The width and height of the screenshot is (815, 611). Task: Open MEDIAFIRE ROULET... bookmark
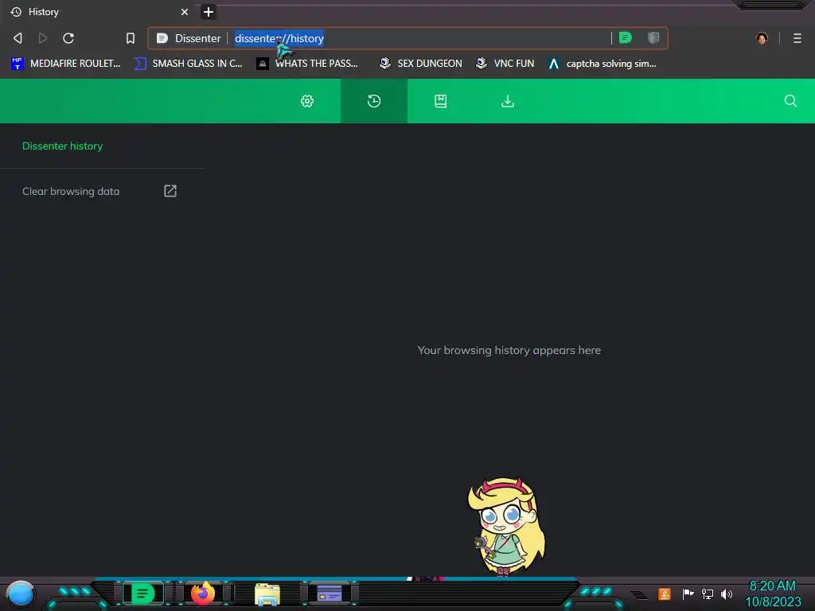pos(65,64)
